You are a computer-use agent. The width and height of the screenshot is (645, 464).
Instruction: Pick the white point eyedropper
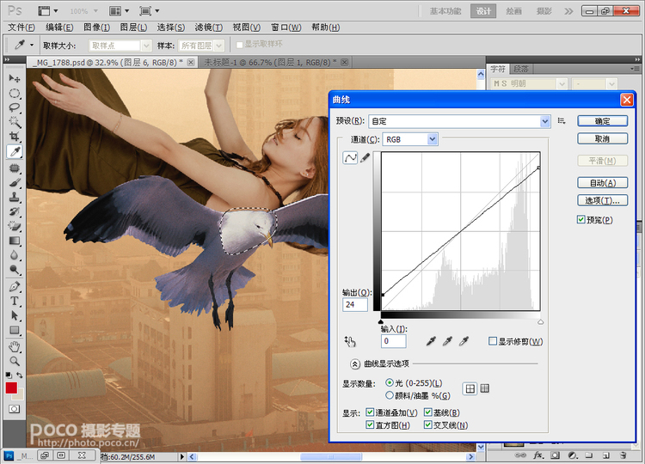[x=464, y=341]
